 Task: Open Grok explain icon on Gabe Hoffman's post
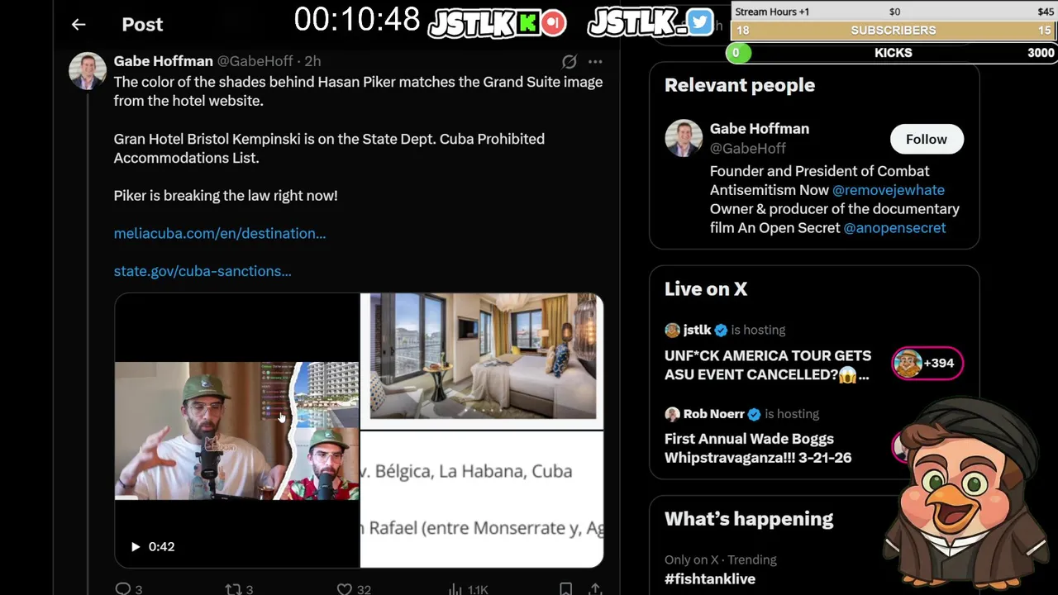[569, 62]
